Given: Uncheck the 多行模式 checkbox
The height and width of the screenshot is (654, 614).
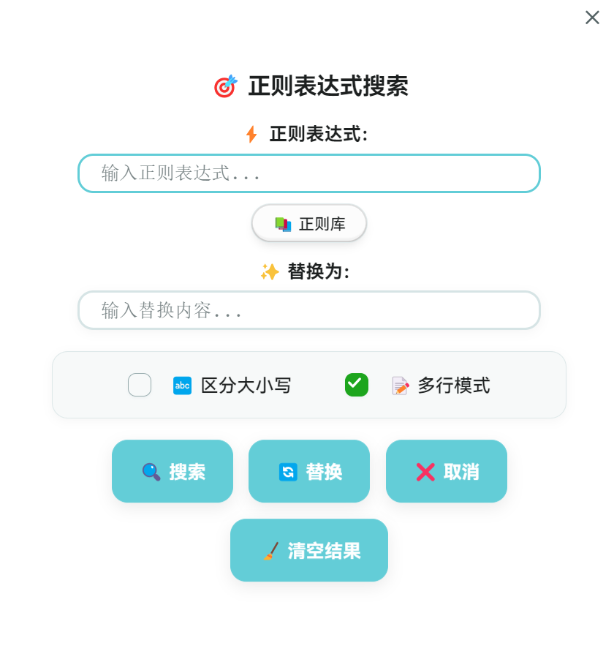Looking at the screenshot, I should [x=357, y=385].
